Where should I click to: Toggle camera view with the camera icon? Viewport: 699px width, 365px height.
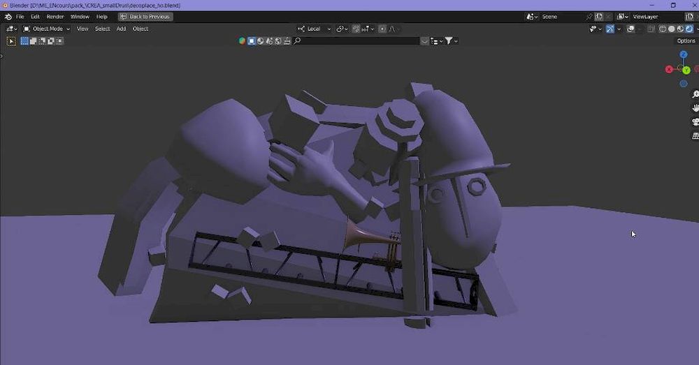pos(695,122)
